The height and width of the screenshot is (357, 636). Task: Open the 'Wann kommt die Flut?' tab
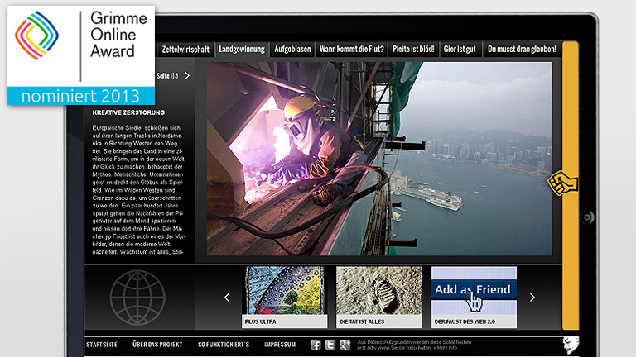click(351, 50)
